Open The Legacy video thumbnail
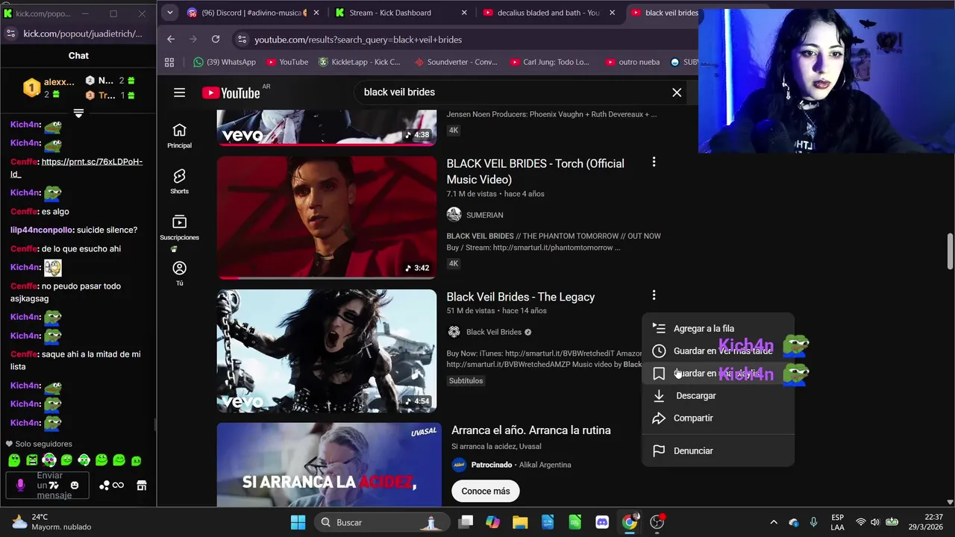This screenshot has width=955, height=537. 327,351
